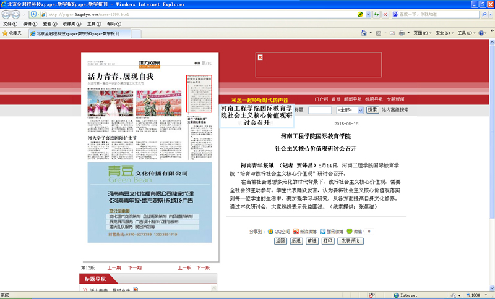Click the browser Back arrow button
This screenshot has width=495, height=299.
pyautogui.click(x=6, y=14)
